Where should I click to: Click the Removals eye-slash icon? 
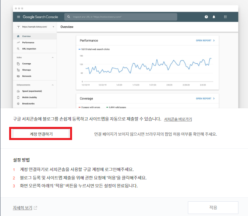coord(18,76)
